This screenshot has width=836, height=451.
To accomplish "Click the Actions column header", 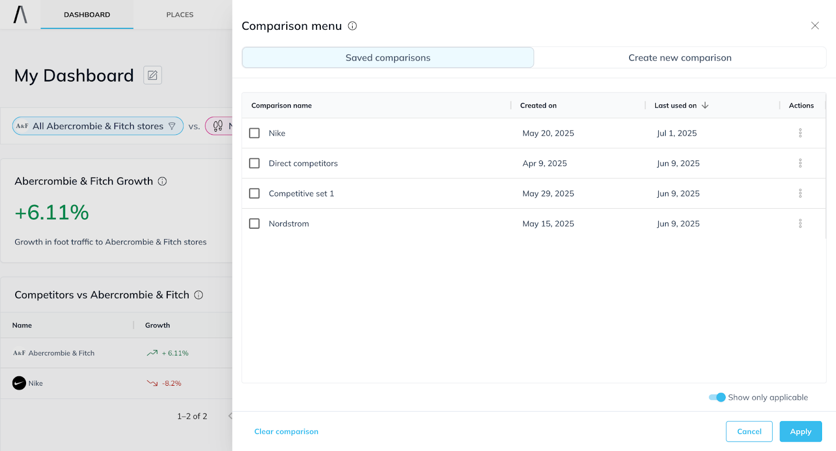I will (x=801, y=105).
